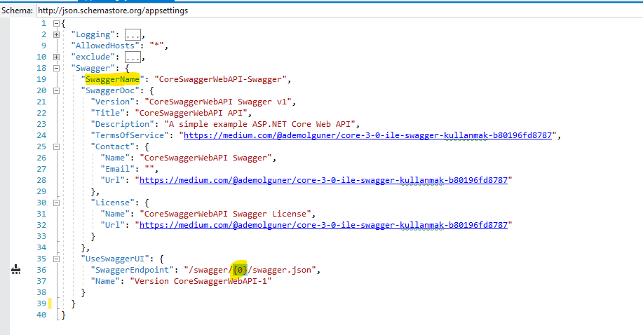
Task: Click the screwdriver quick-action icon in margin
Action: [x=15, y=269]
